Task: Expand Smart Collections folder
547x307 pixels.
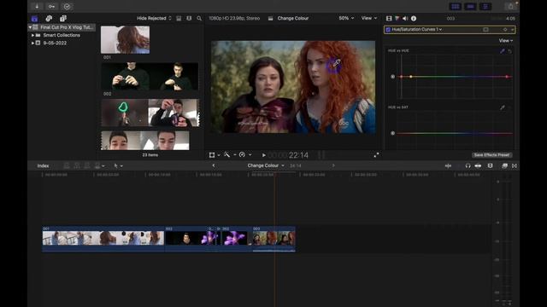Action: click(x=32, y=35)
